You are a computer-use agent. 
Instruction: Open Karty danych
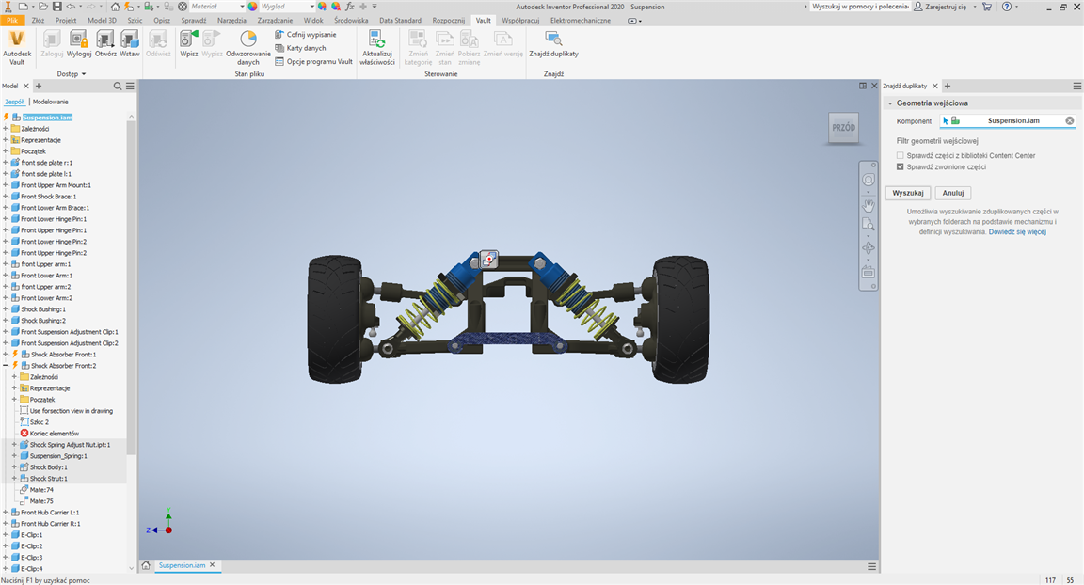(301, 48)
